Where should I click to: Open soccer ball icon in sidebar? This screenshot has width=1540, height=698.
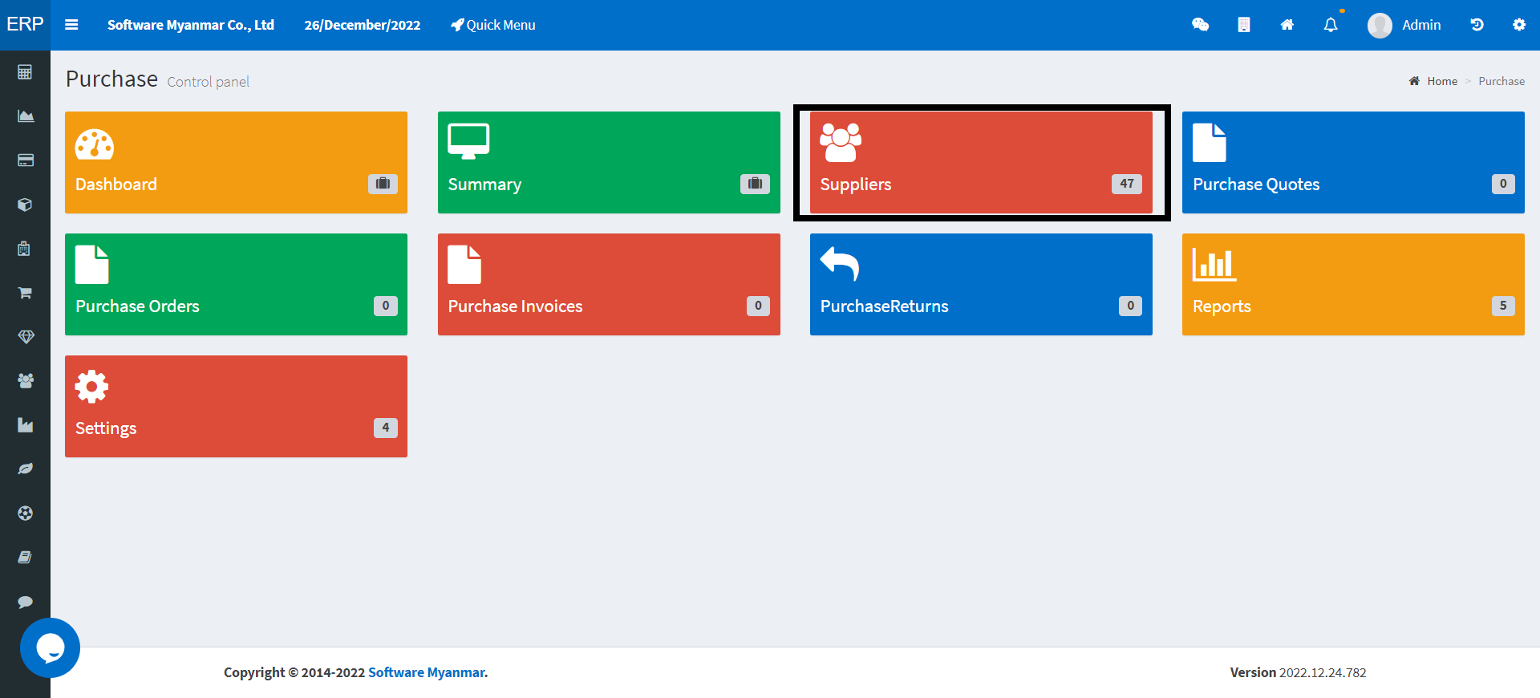(x=26, y=513)
